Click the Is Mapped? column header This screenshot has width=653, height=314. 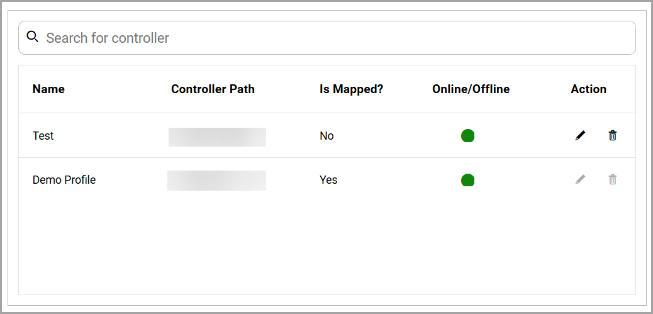(351, 89)
